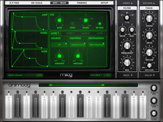Play the A#0 black key
The width and height of the screenshot is (163, 122).
pos(18,106)
